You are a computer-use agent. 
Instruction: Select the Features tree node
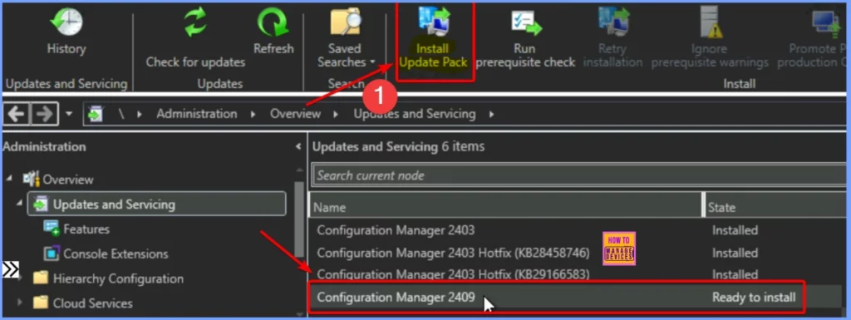point(86,229)
